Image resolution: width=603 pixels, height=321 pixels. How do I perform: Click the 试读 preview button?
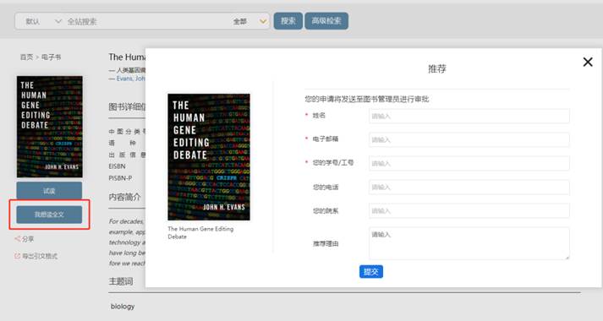pos(49,191)
